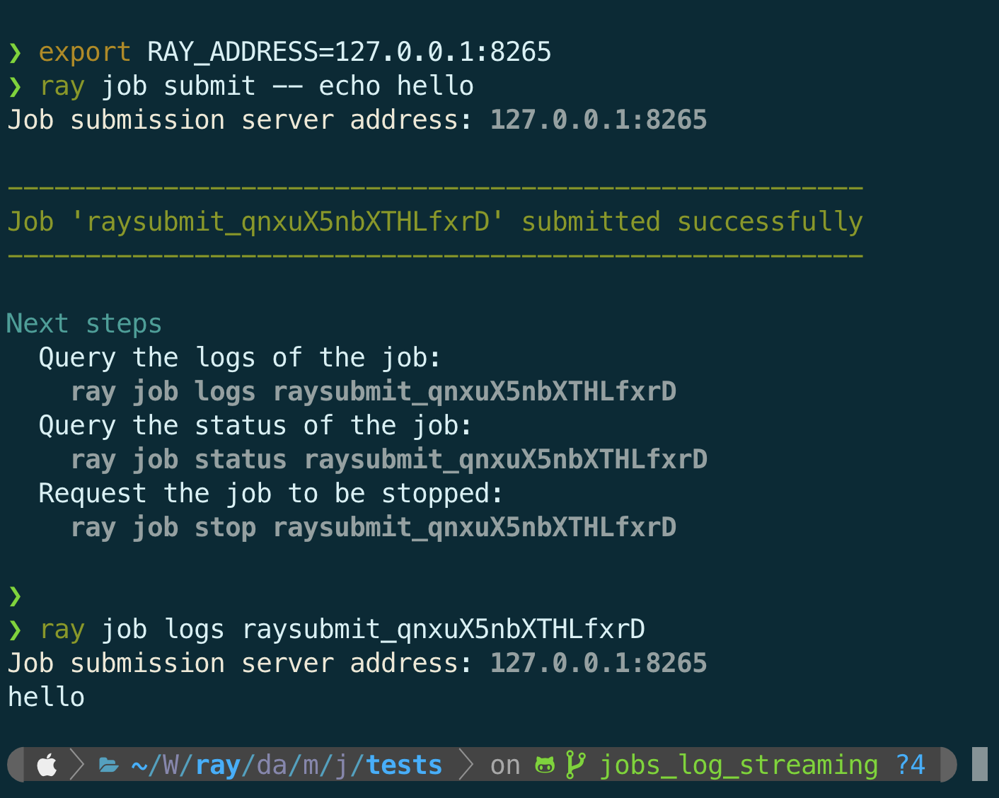The image size is (999, 798).
Task: Click the folder icon in the prompt path
Action: [108, 765]
